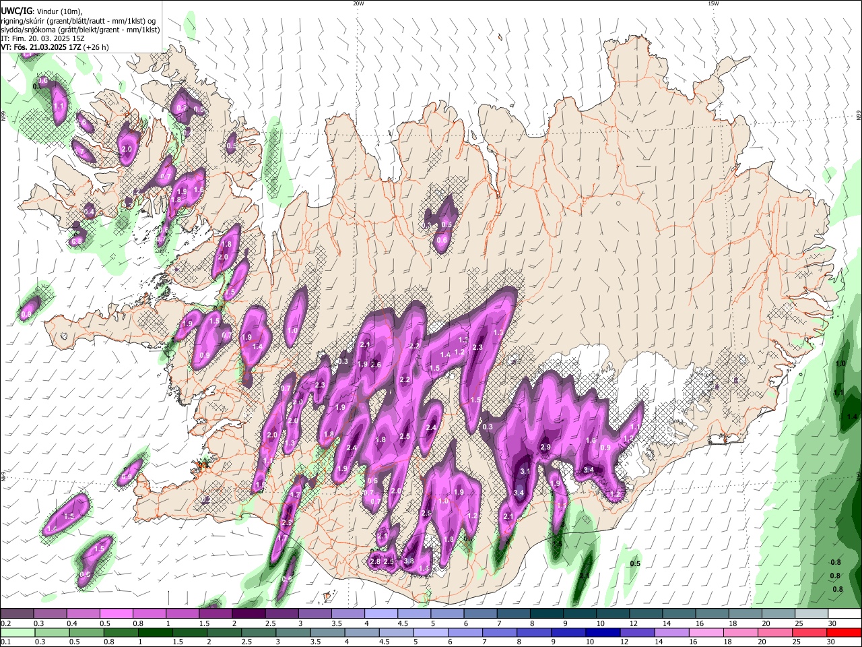Viewport: 862px width, 647px height.
Task: Select the lower legend swatch between 14 and 16
Action: [671, 633]
